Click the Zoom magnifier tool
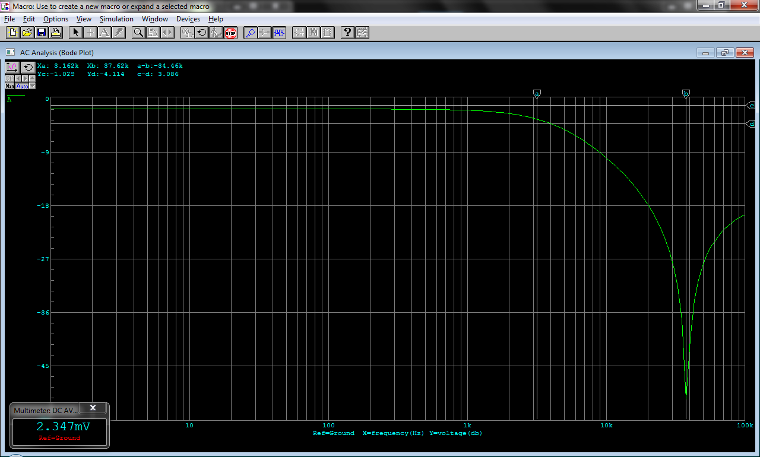 (x=138, y=33)
